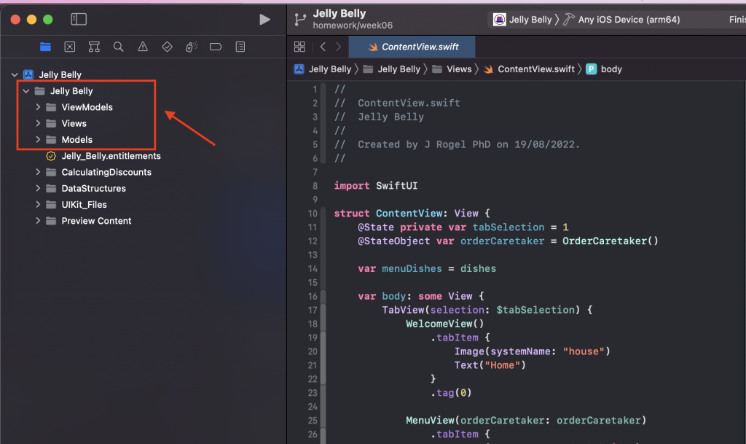Open the Debug navigator icon
Image resolution: width=746 pixels, height=444 pixels.
[x=191, y=47]
